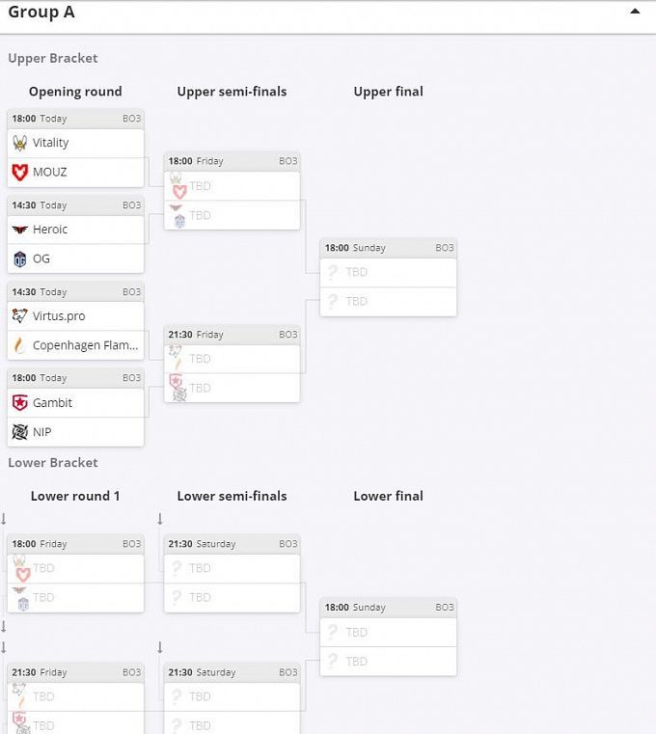Open the Vitality team link
This screenshot has height=734, width=656.
(51, 143)
